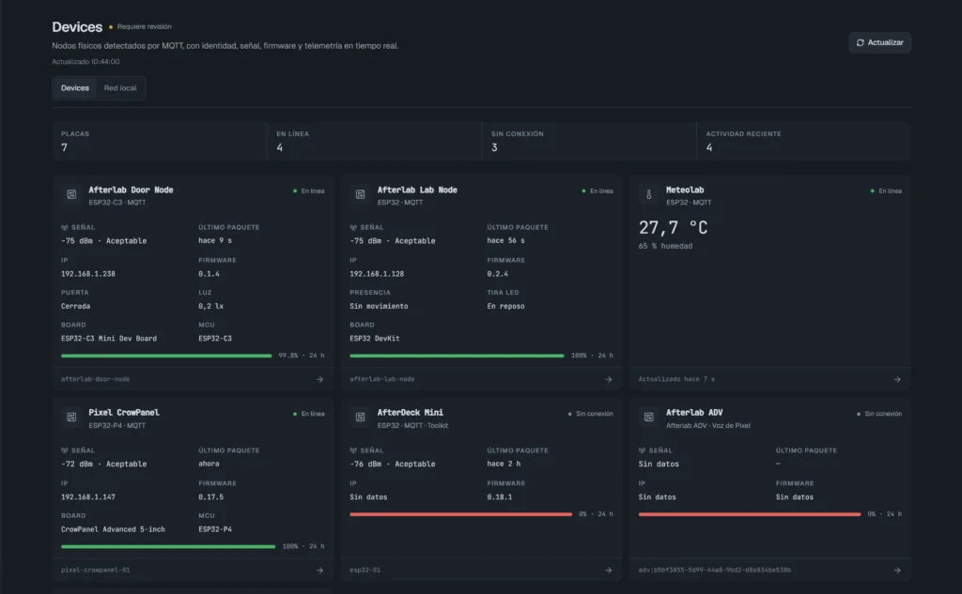The height and width of the screenshot is (594, 962).
Task: Click the AfterDeck Mini title
Action: point(410,413)
